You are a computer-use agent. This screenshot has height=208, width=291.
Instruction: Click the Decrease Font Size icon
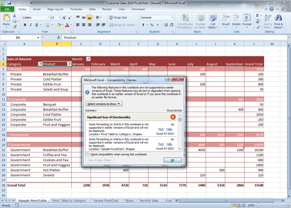[x=69, y=18]
